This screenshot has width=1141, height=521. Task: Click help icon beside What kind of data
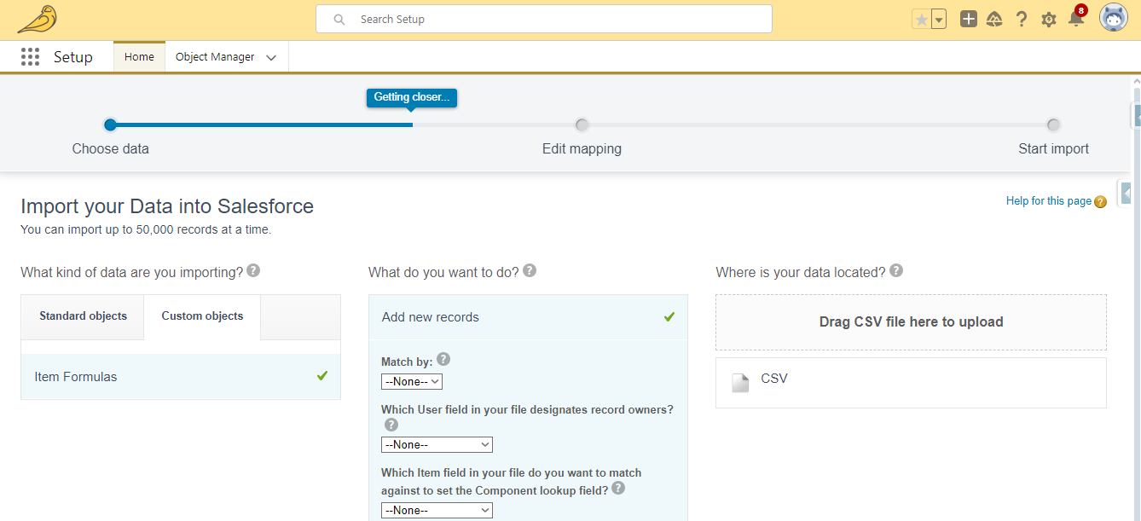(x=253, y=270)
